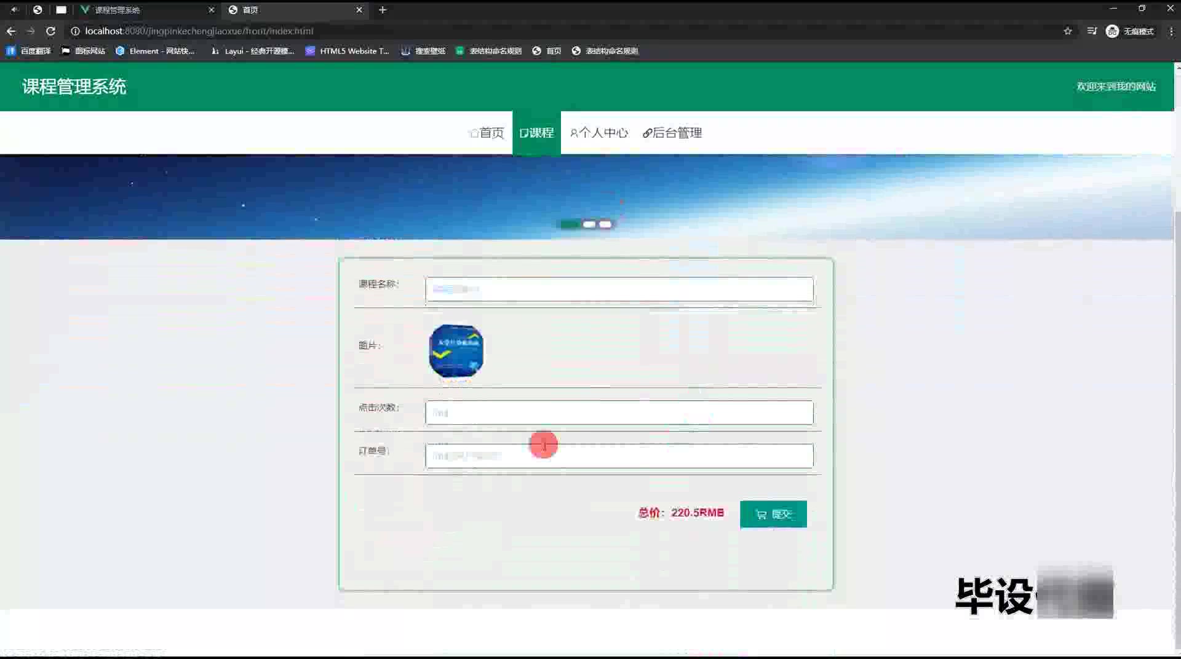Select the 课程 navigation tab
1181x659 pixels.
tap(536, 133)
